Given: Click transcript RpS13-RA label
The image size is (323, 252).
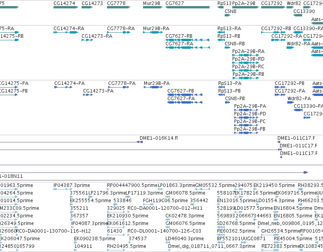Looking at the screenshot, I should pyautogui.click(x=229, y=28).
